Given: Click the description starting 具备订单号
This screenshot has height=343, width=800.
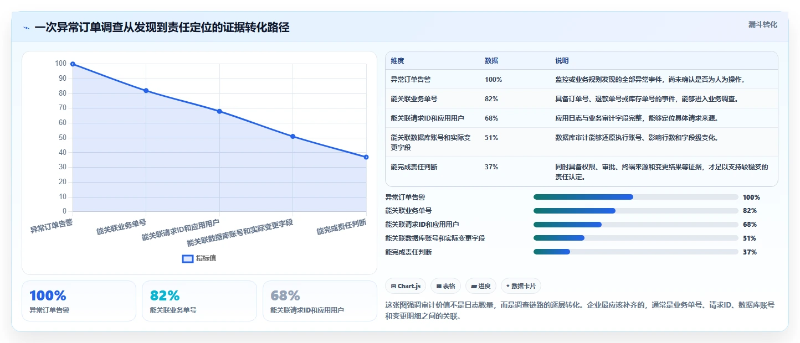Looking at the screenshot, I should point(647,98).
